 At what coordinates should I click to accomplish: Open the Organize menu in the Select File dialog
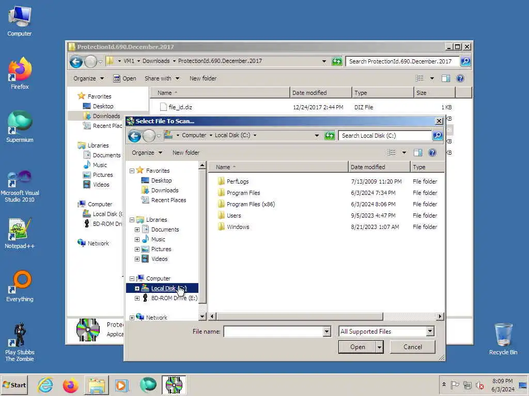coord(147,153)
